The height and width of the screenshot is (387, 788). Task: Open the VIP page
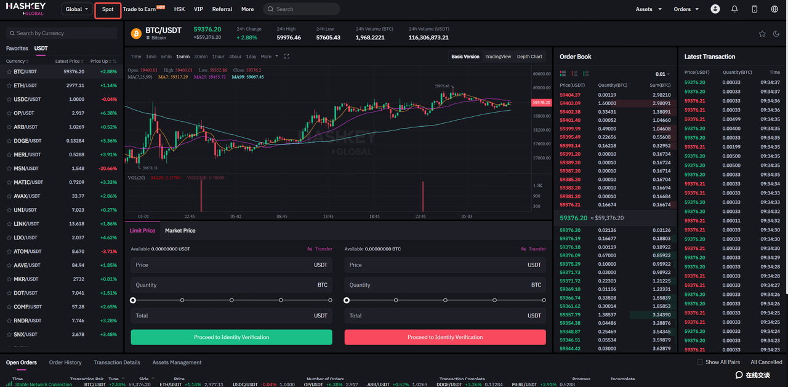coord(198,9)
